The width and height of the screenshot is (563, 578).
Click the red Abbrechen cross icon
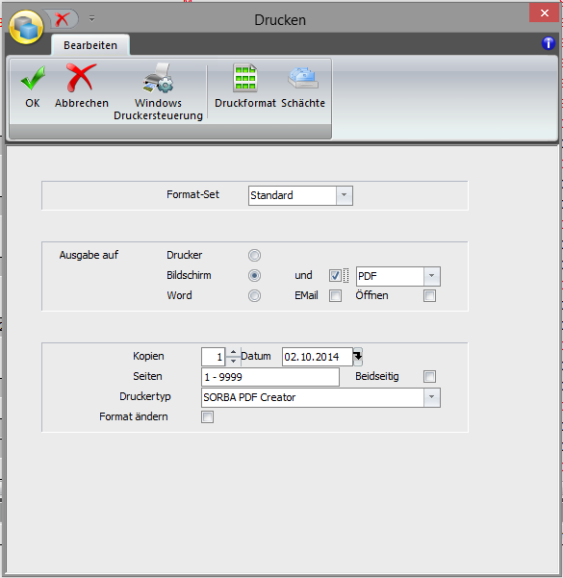(81, 78)
